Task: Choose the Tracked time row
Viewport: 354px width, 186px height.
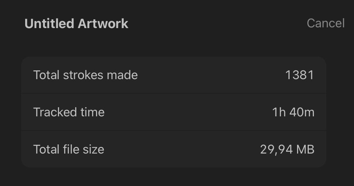Action: point(174,112)
